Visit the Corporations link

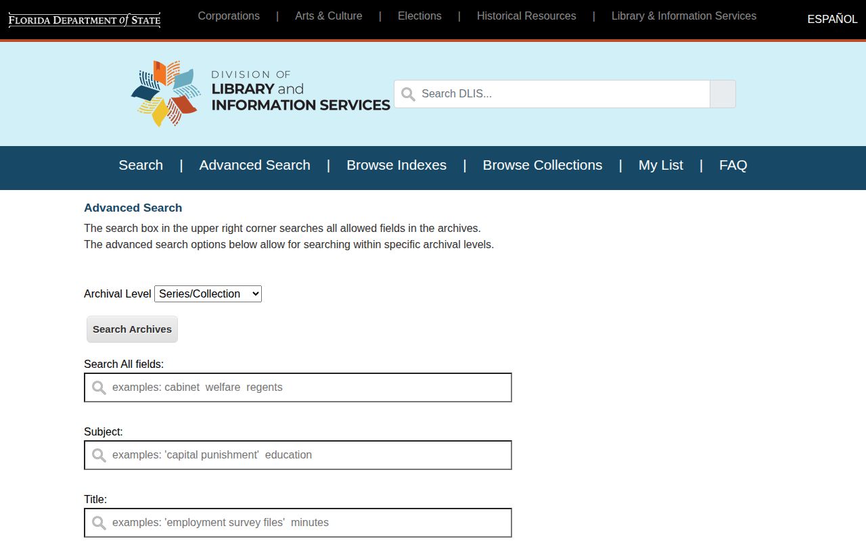[229, 16]
